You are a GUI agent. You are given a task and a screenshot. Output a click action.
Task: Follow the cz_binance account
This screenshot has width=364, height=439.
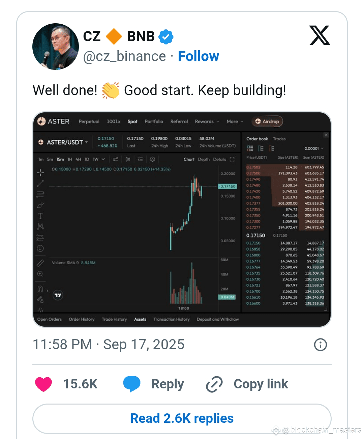(199, 56)
